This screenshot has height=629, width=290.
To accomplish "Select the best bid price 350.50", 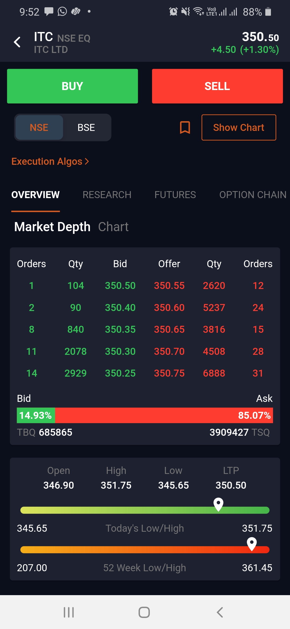I will click(x=120, y=285).
